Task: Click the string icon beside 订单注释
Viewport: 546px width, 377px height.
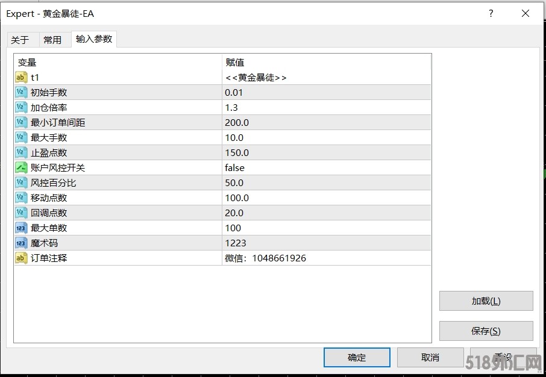Action: (21, 258)
